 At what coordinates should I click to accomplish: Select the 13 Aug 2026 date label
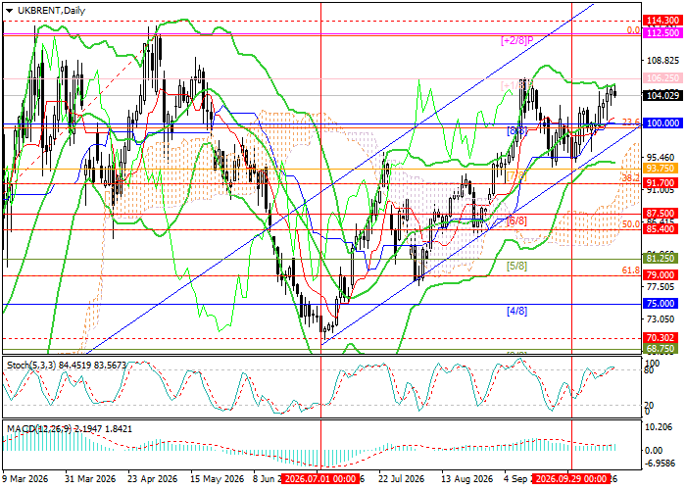(466, 479)
